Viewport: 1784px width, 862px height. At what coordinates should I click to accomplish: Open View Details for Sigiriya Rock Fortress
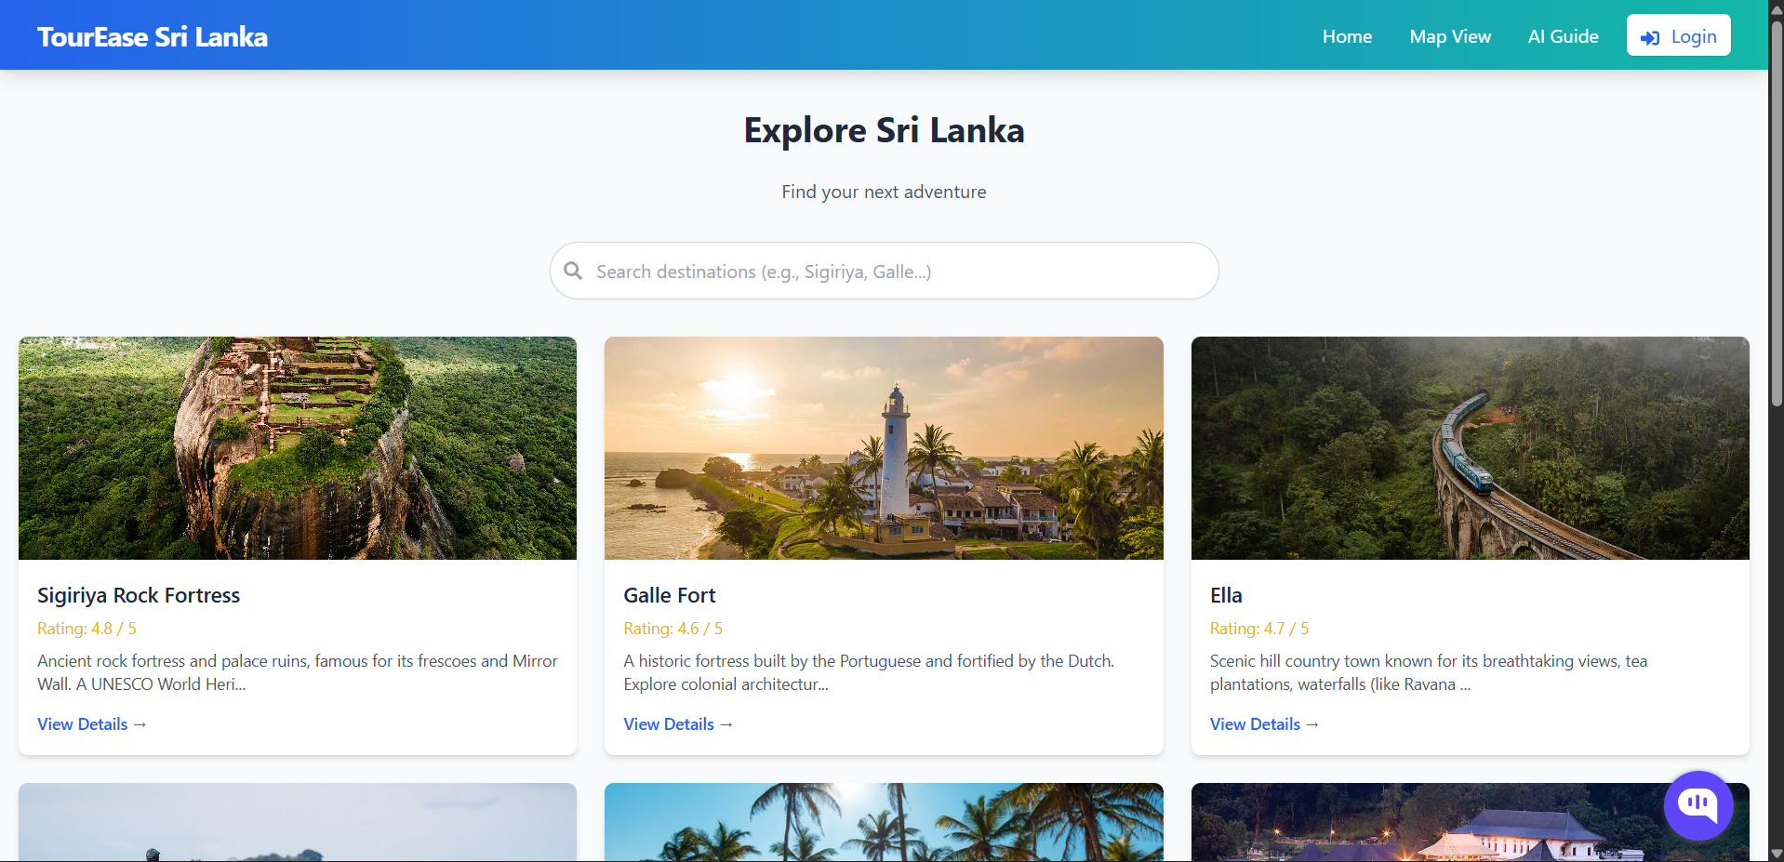tap(91, 723)
